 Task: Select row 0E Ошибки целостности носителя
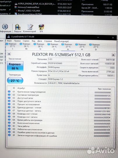59,133
